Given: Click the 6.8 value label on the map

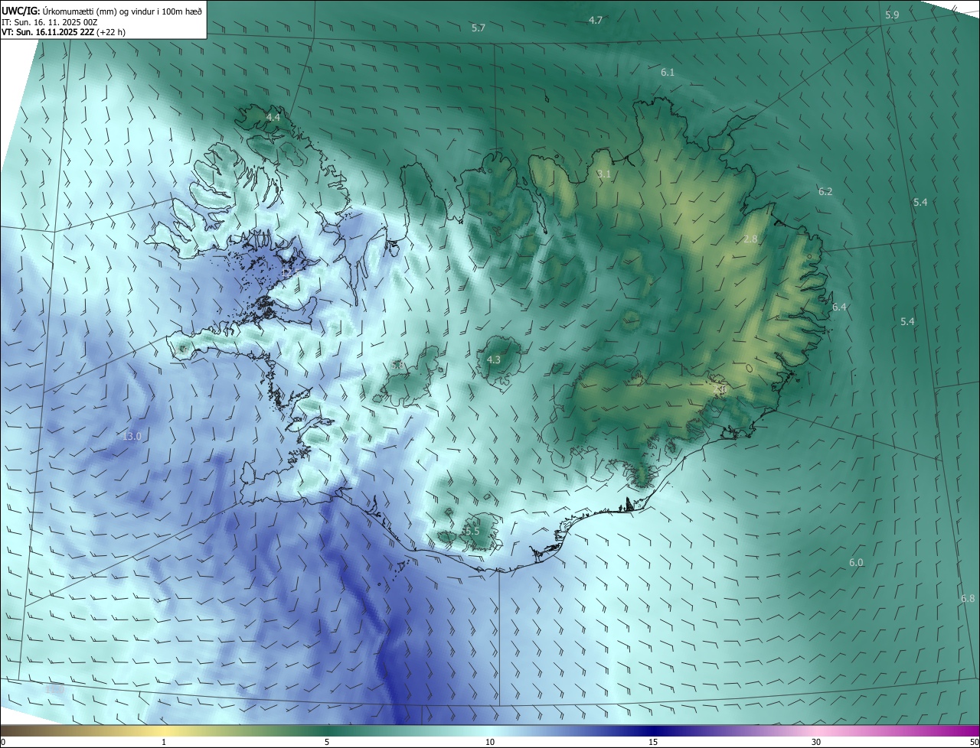Looking at the screenshot, I should click(x=968, y=598).
